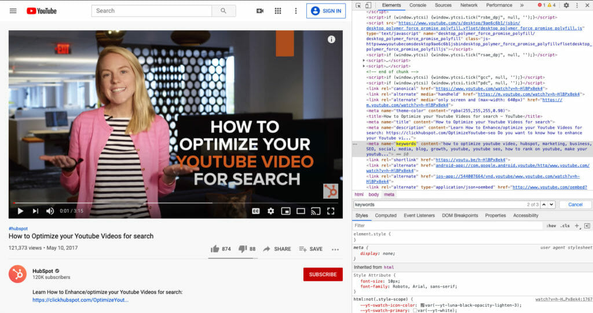This screenshot has height=313, width=593.
Task: Open YouTube settings three-dot menu
Action: click(x=296, y=11)
